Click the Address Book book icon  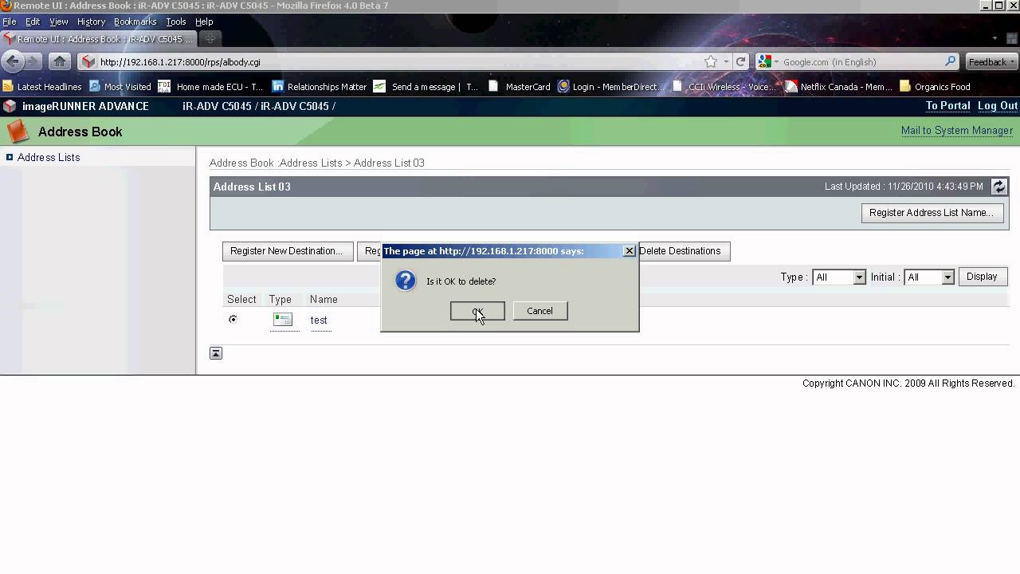click(18, 132)
